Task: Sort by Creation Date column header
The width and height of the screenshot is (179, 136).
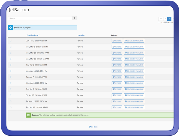Action: [x=33, y=35]
